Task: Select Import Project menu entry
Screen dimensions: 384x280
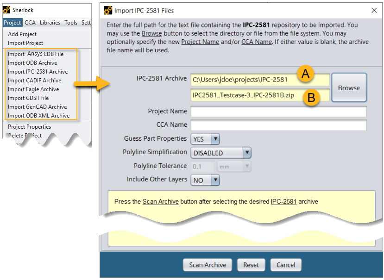Action: point(25,43)
